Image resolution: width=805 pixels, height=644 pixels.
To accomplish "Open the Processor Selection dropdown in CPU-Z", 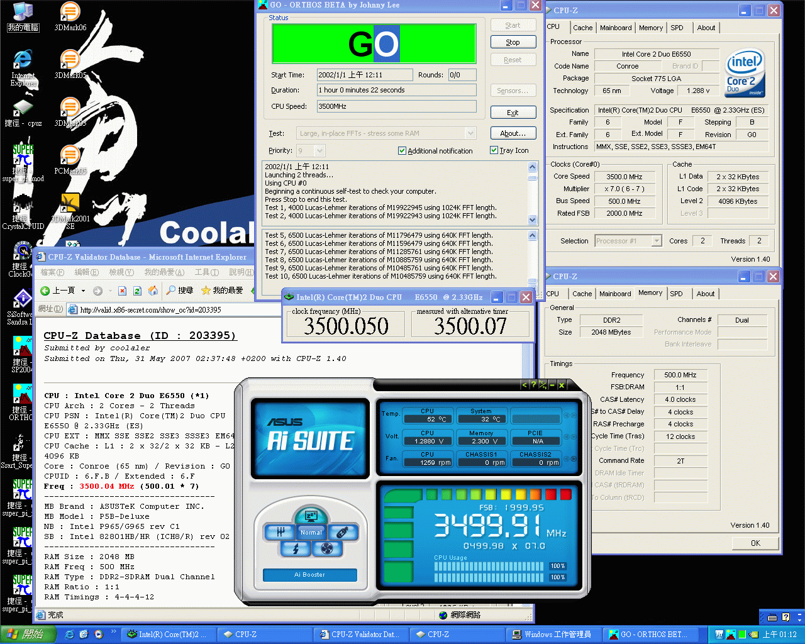I will pos(657,241).
